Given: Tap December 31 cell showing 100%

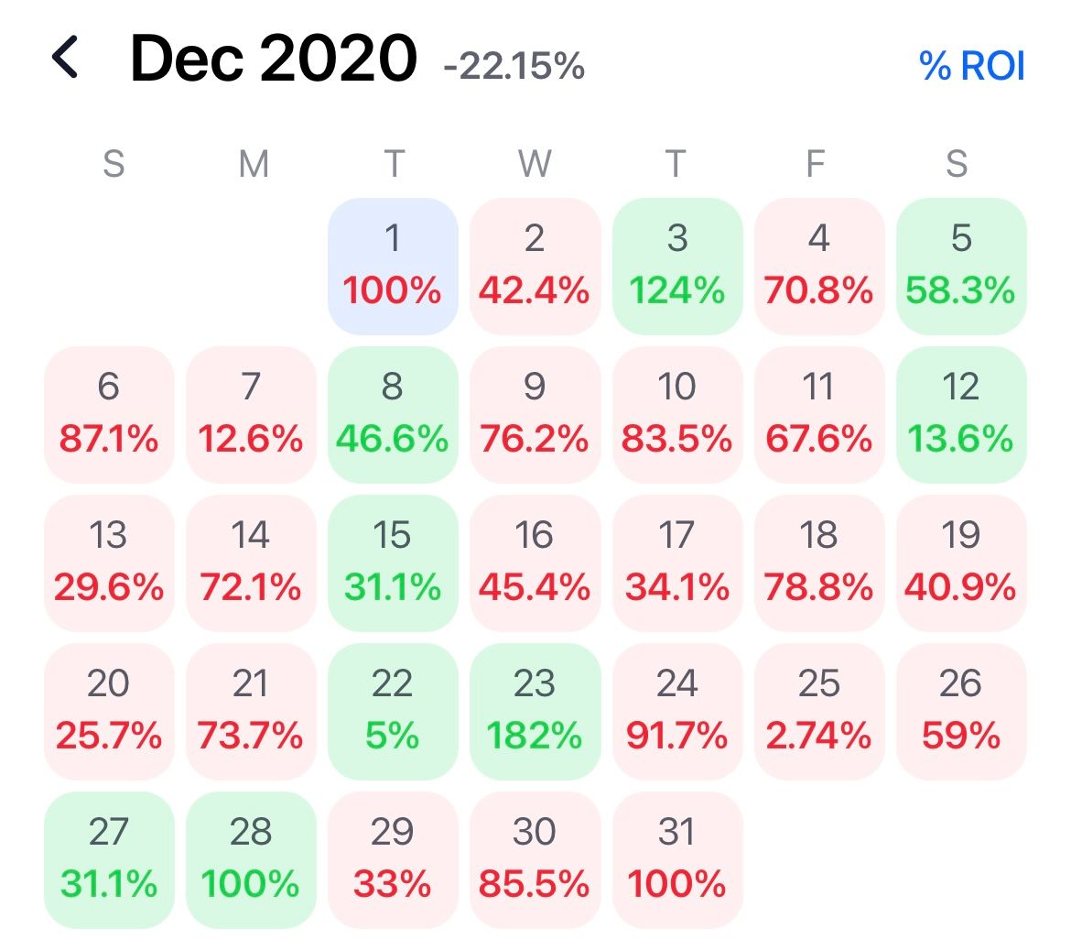Looking at the screenshot, I should pyautogui.click(x=676, y=859).
